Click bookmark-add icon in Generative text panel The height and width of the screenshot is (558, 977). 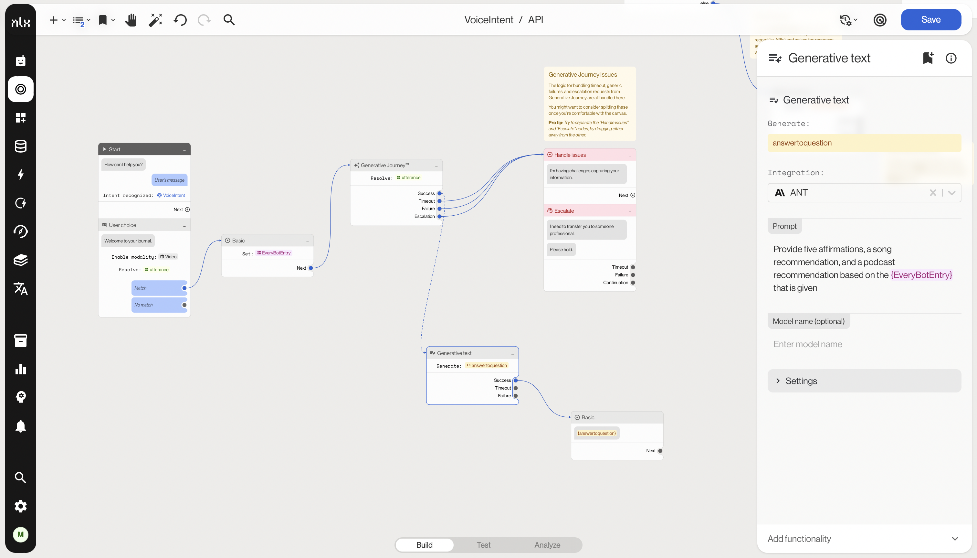(928, 58)
